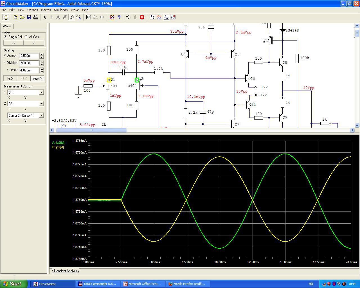This screenshot has height=288, width=360.
Task: Select the Text tool (A icon)
Action: 58,17
